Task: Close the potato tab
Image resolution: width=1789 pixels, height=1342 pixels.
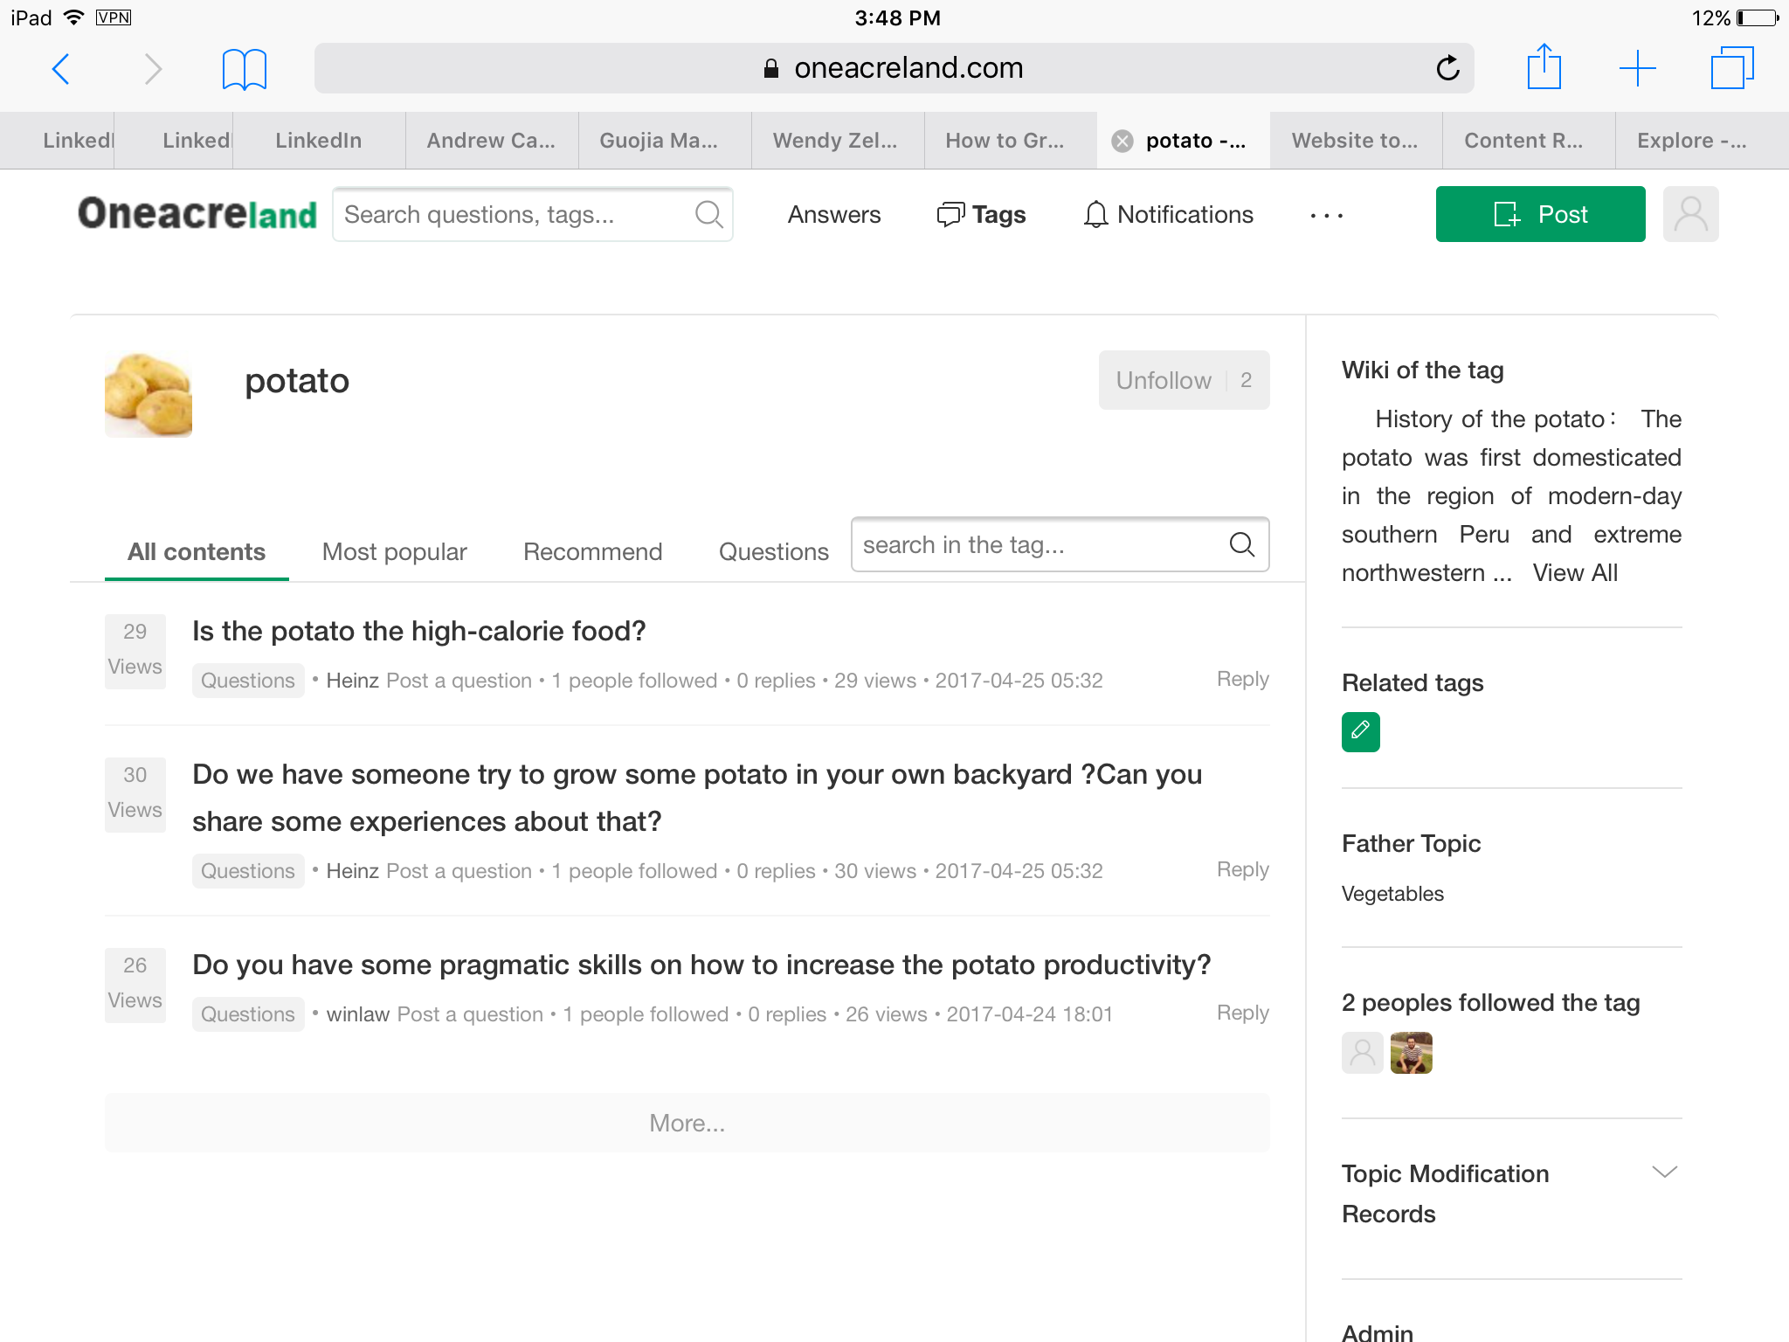Action: click(x=1122, y=141)
